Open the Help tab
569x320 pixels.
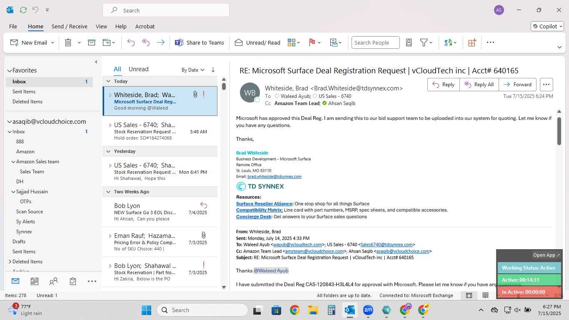click(121, 26)
